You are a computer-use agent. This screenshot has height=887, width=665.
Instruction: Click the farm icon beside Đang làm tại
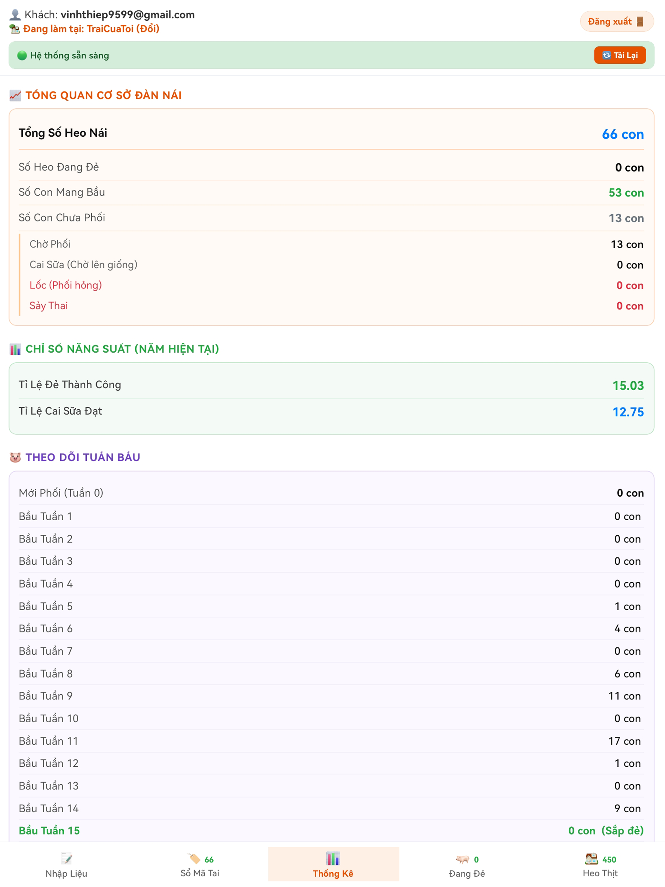(15, 29)
